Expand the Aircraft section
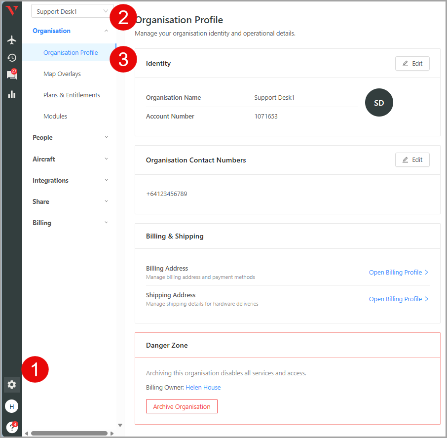The image size is (447, 438). tap(70, 159)
